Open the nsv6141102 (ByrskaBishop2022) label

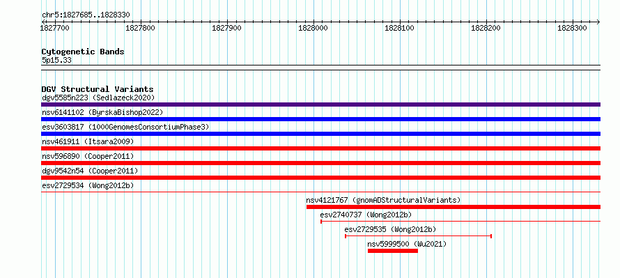pyautogui.click(x=102, y=112)
